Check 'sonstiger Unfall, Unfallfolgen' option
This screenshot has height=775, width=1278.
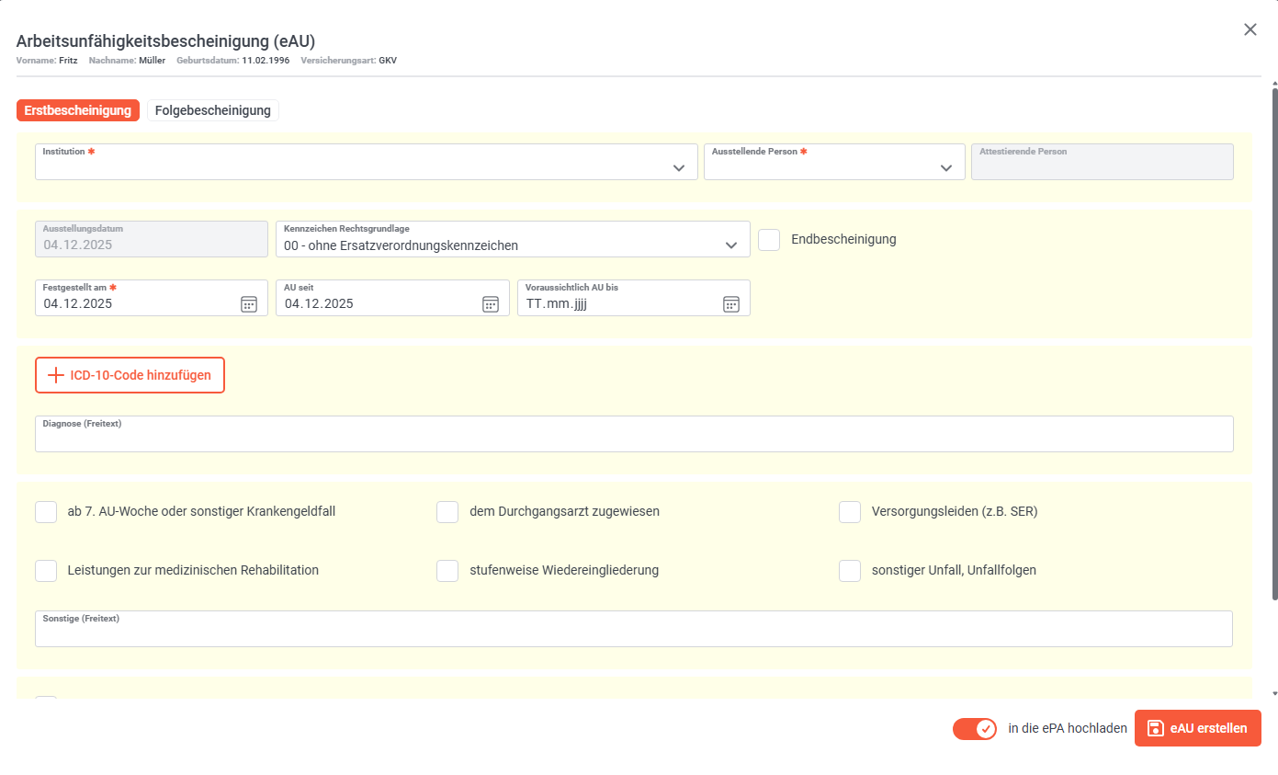850,570
